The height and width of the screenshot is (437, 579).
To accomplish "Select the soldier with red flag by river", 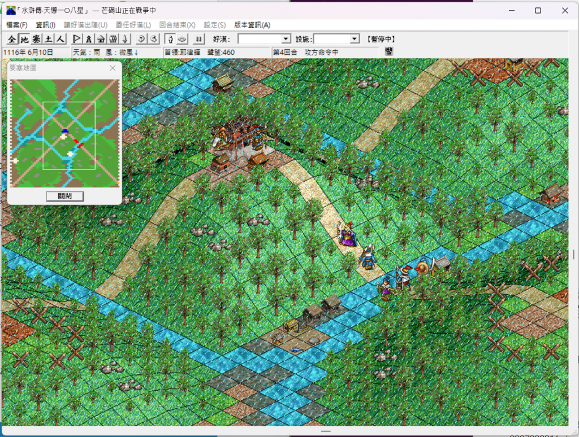I will coord(403,277).
